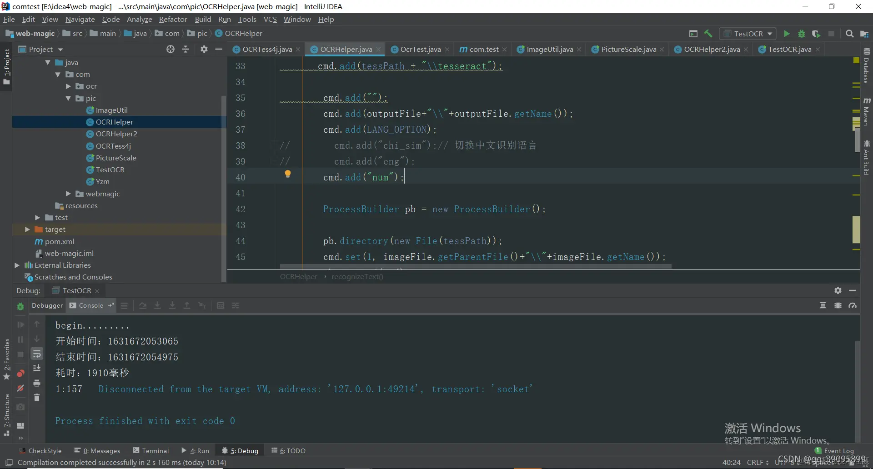Click the View Breakpoints red icon
The image size is (873, 469).
[20, 374]
